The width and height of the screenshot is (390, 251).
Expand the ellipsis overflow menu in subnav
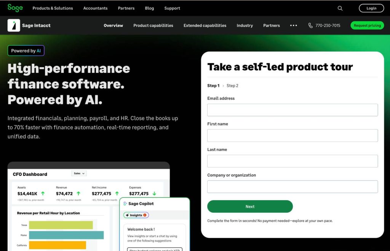point(294,25)
